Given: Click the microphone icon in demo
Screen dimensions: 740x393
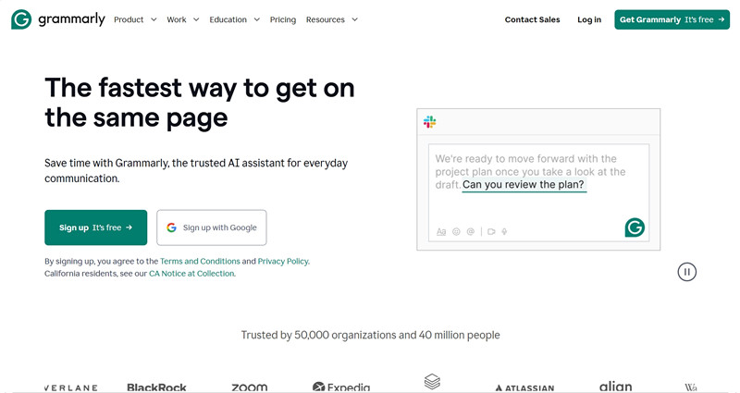Looking at the screenshot, I should click(504, 232).
